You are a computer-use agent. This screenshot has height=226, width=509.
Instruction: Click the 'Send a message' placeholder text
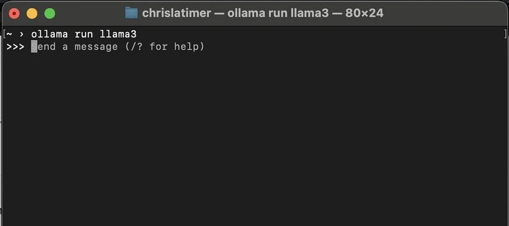pyautogui.click(x=74, y=47)
